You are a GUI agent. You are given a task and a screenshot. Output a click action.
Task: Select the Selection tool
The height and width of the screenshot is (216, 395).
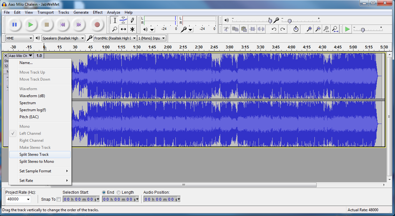point(115,20)
